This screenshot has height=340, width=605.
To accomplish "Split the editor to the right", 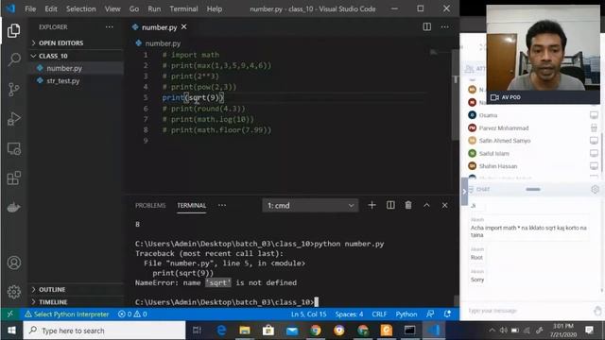I will (426, 27).
